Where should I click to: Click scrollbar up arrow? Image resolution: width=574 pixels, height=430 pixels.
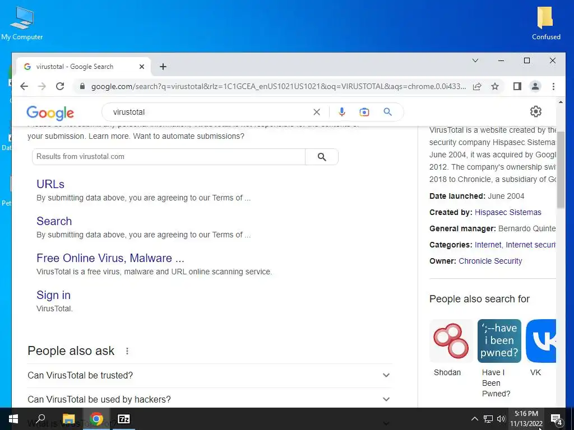561,102
